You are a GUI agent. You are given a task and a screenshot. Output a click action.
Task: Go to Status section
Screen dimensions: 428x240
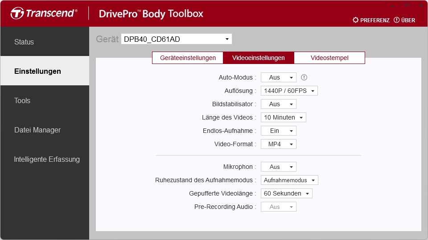point(45,42)
